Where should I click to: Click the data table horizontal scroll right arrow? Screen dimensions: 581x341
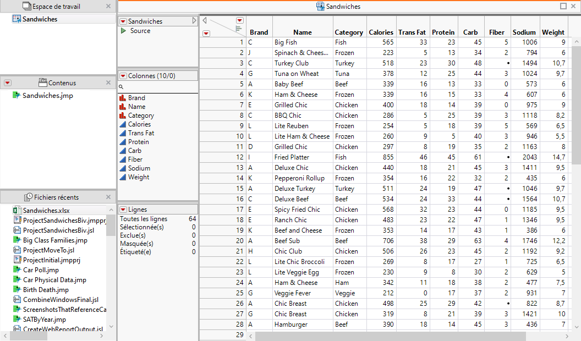click(x=567, y=336)
